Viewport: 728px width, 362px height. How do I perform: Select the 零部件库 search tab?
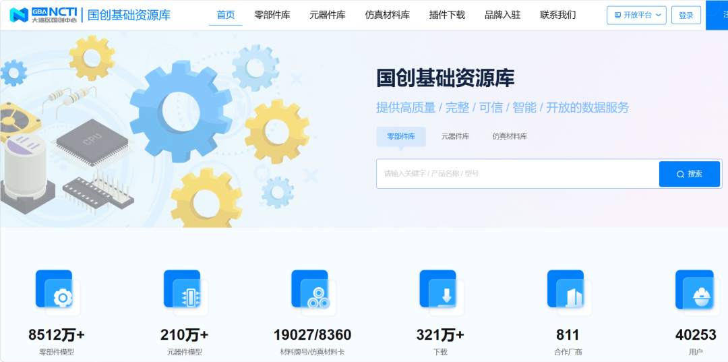[400, 136]
